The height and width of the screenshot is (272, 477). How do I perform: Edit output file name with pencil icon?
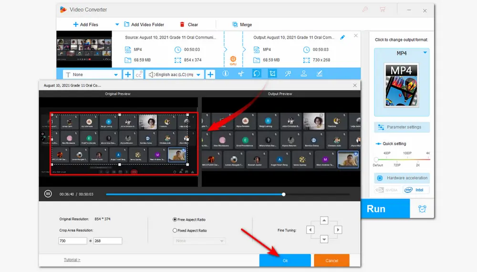point(342,37)
